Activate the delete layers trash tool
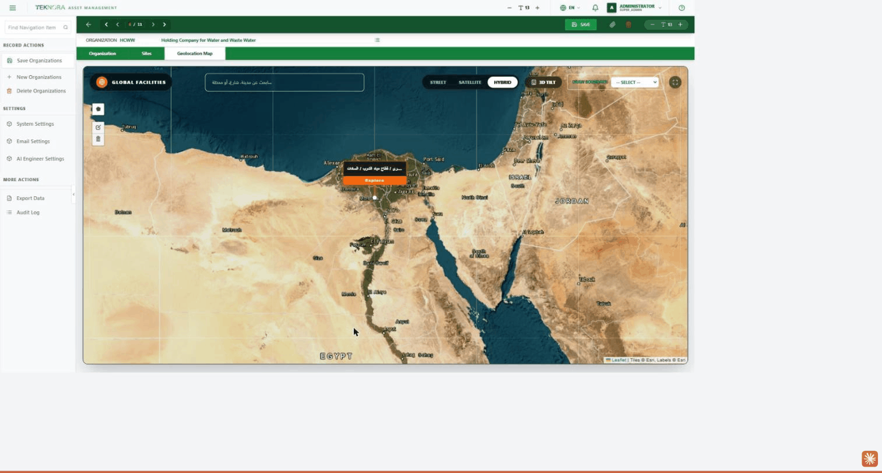Viewport: 882px width, 473px height. tap(98, 139)
